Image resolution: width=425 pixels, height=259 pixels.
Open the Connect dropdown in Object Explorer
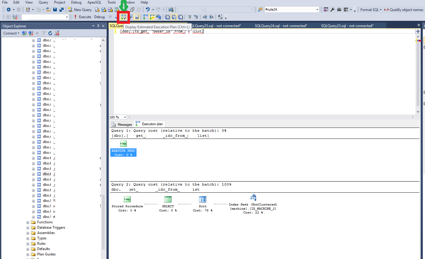[11, 33]
